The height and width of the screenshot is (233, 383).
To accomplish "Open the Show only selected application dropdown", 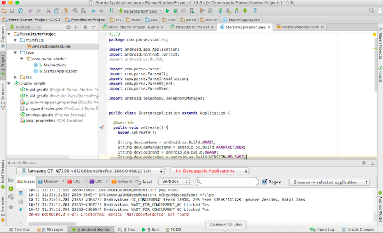I will 329,182.
